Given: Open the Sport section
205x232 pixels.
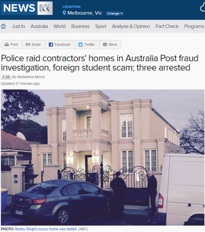Looking at the screenshot, I should point(101,26).
